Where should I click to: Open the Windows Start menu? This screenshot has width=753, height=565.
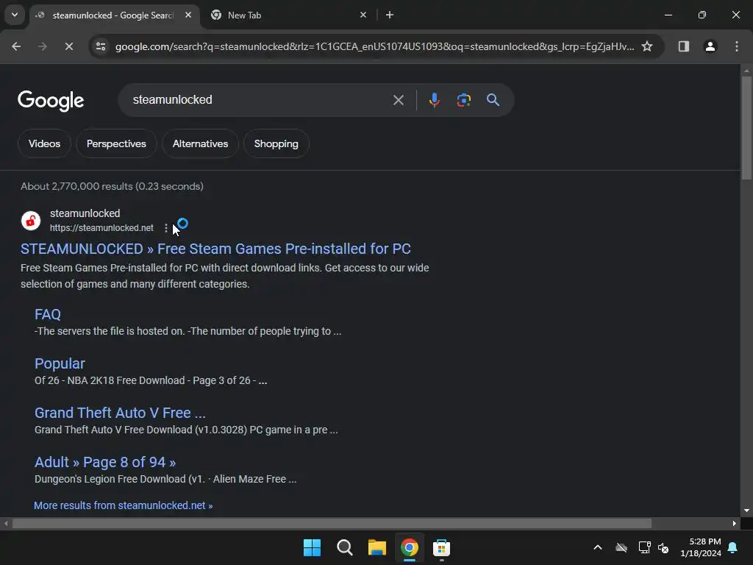click(x=312, y=547)
